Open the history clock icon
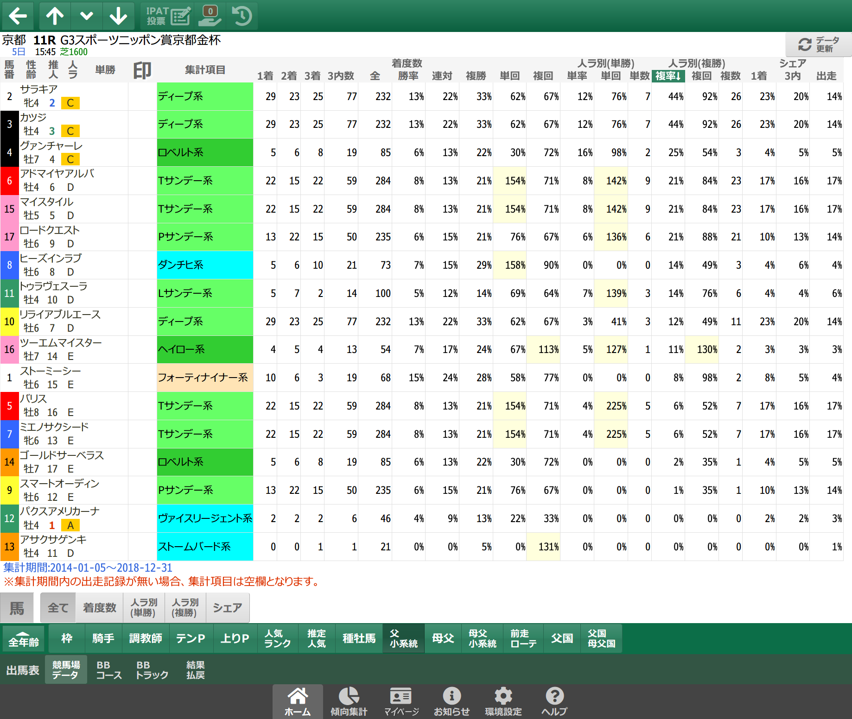Image resolution: width=852 pixels, height=719 pixels. click(x=242, y=16)
